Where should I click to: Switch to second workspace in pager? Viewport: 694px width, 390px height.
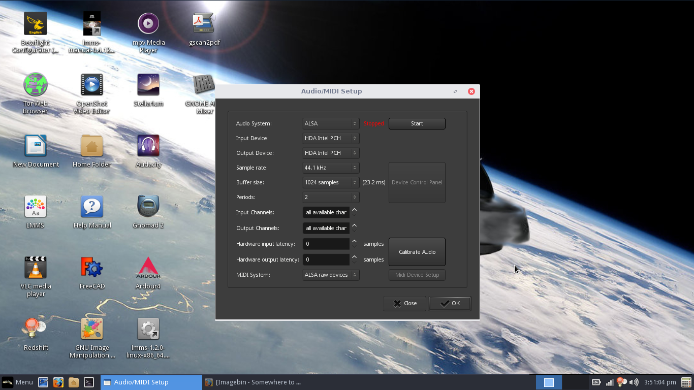click(x=575, y=382)
